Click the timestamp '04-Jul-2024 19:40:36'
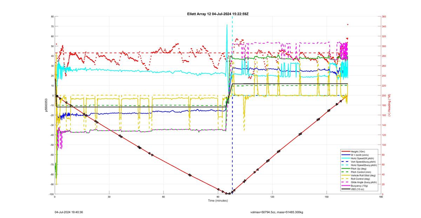421x218 pixels. tap(69, 212)
